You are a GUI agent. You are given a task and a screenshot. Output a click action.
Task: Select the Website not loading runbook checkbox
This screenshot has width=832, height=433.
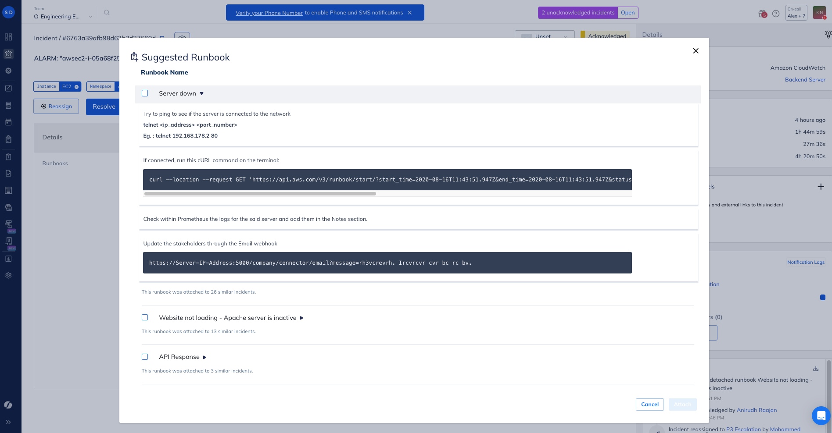145,317
